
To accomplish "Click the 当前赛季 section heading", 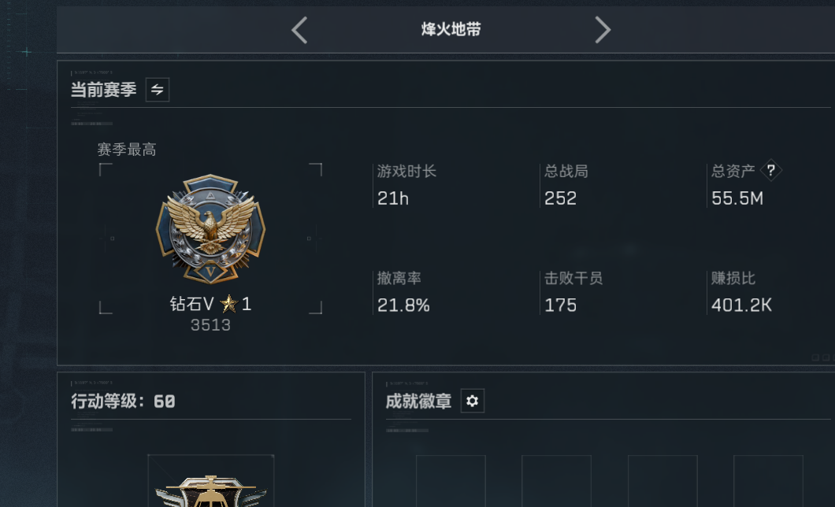I will (103, 90).
